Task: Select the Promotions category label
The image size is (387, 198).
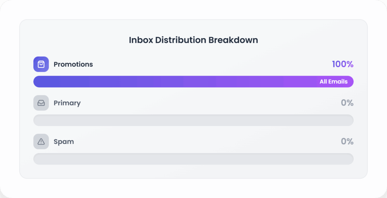Action: [73, 64]
